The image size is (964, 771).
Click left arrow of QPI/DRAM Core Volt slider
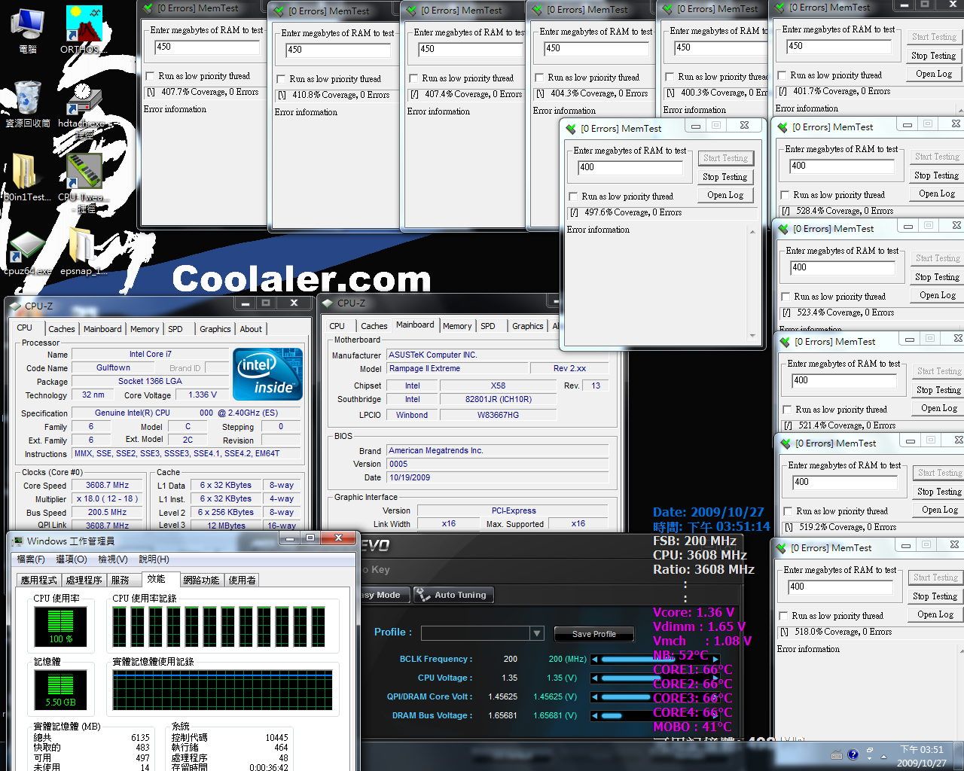tap(595, 697)
